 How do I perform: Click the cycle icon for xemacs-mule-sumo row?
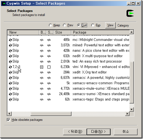click(x=10, y=89)
